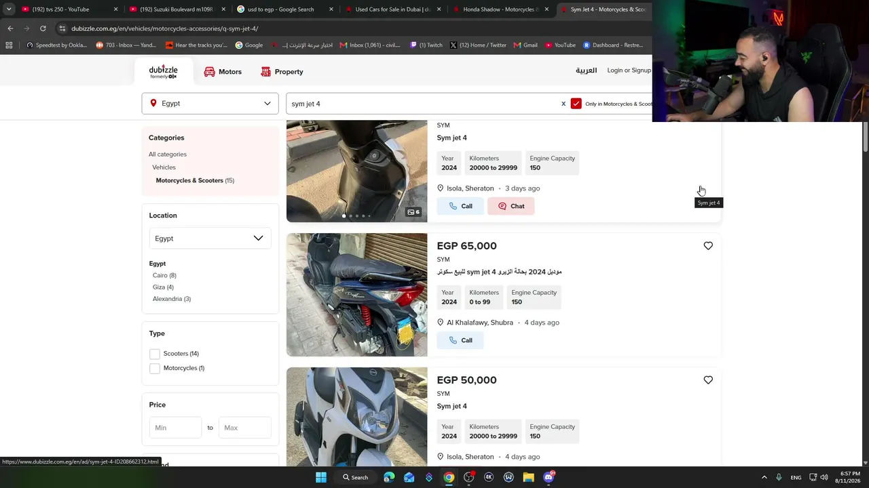This screenshot has width=869, height=488.
Task: Click the microphone tray icon
Action: (x=779, y=477)
